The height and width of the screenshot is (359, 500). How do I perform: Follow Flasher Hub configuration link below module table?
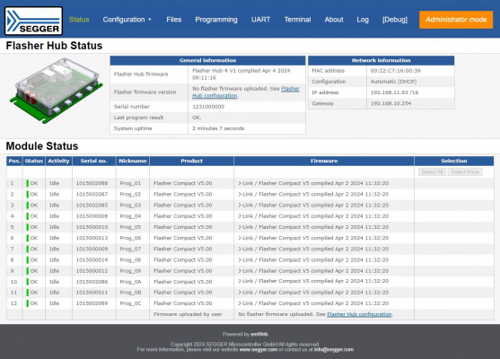click(359, 314)
